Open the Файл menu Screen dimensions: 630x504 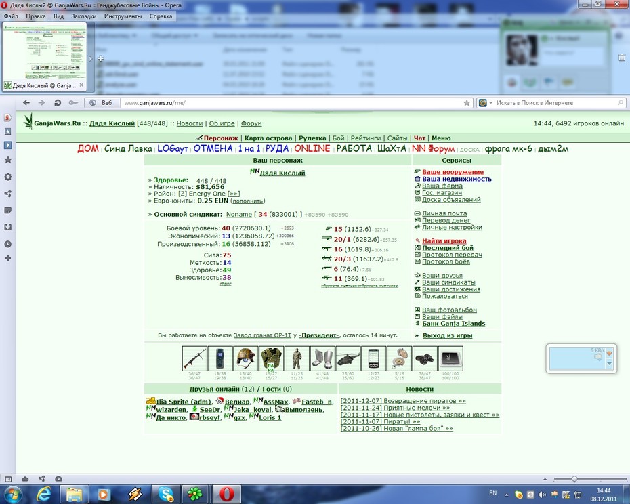coord(11,16)
